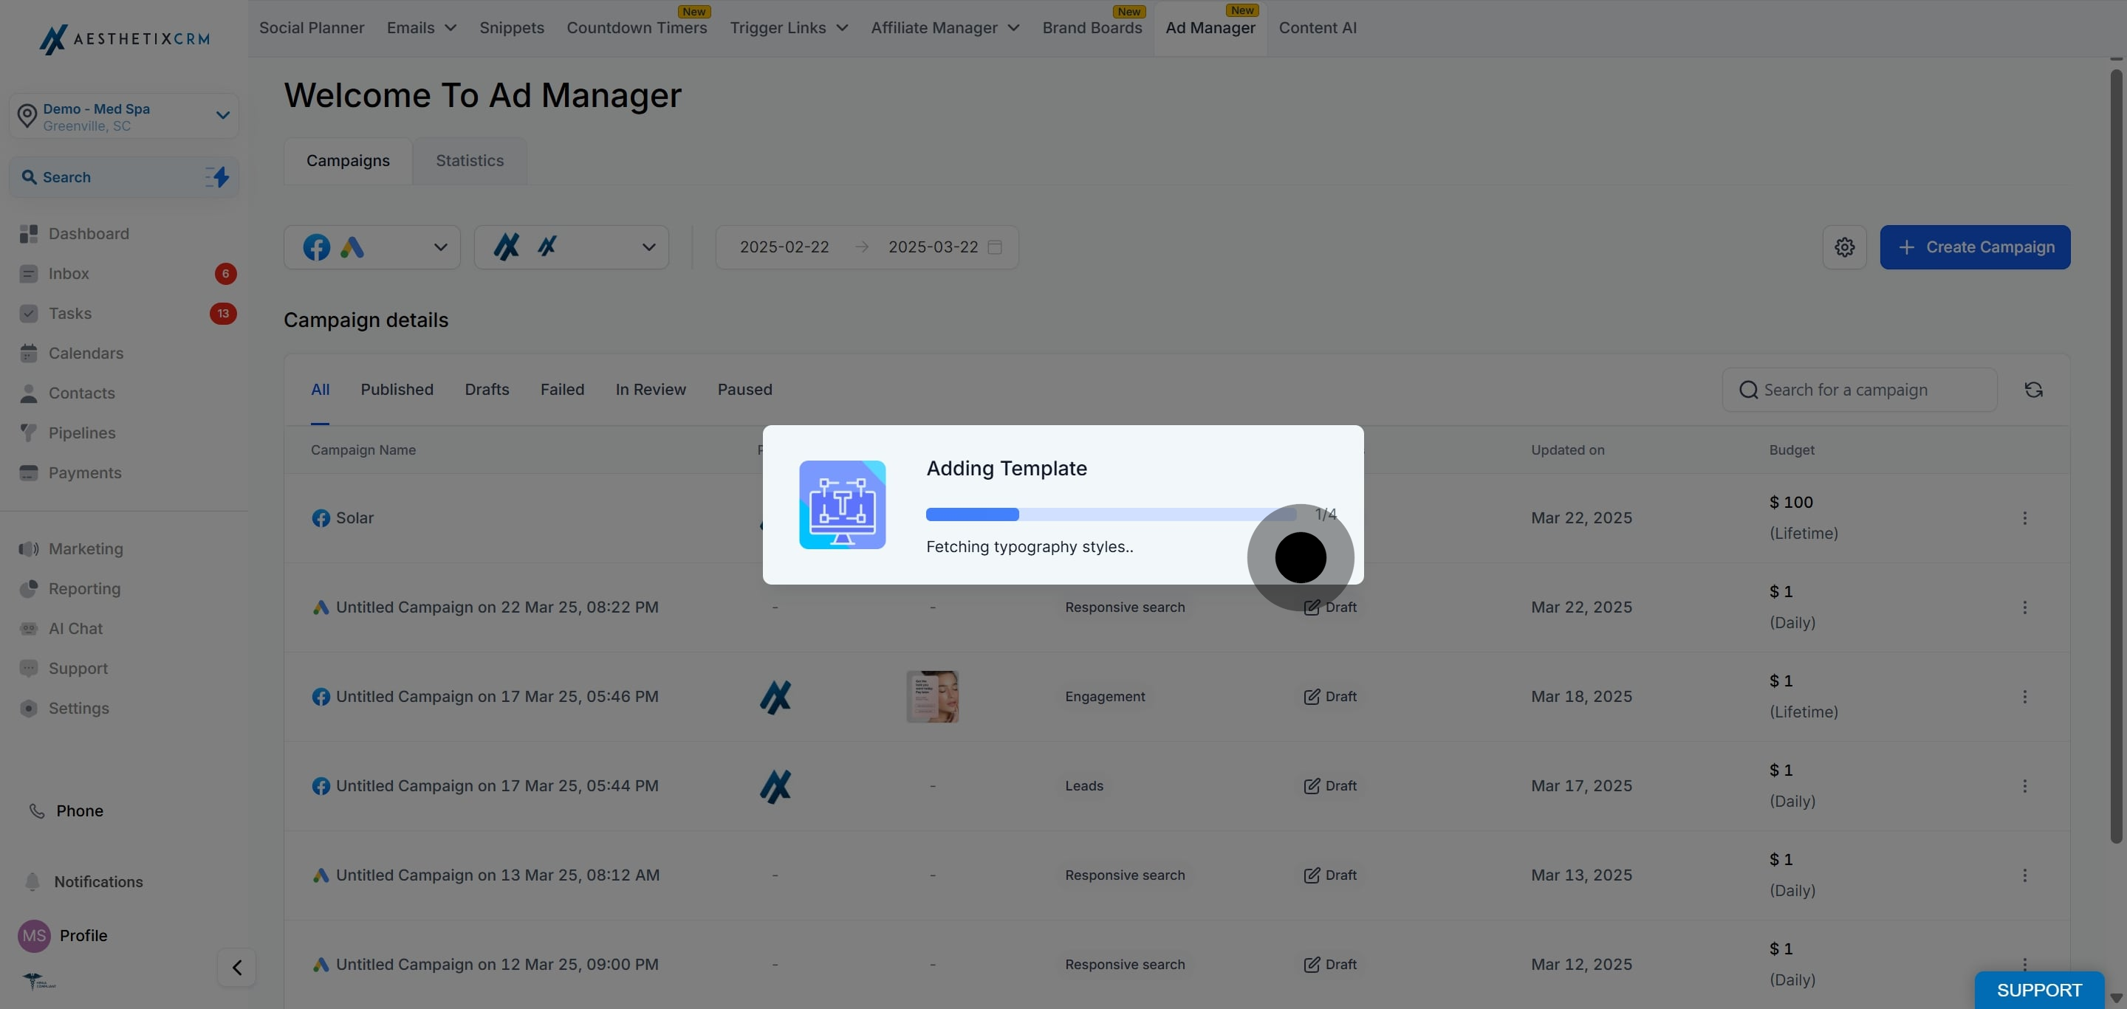This screenshot has height=1009, width=2127.
Task: Open Untitled Campaign on 17 Mar 25, 05:46 PM
Action: point(497,696)
